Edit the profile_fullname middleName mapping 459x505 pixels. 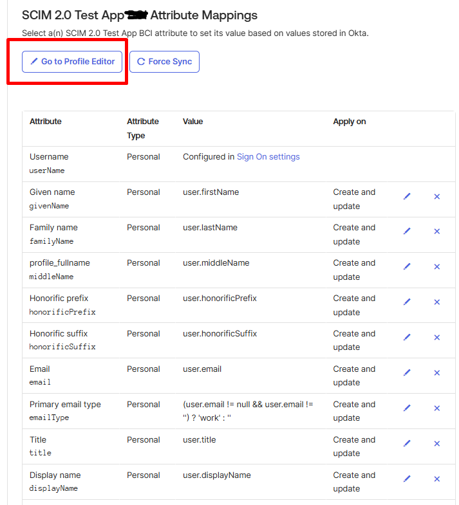407,266
